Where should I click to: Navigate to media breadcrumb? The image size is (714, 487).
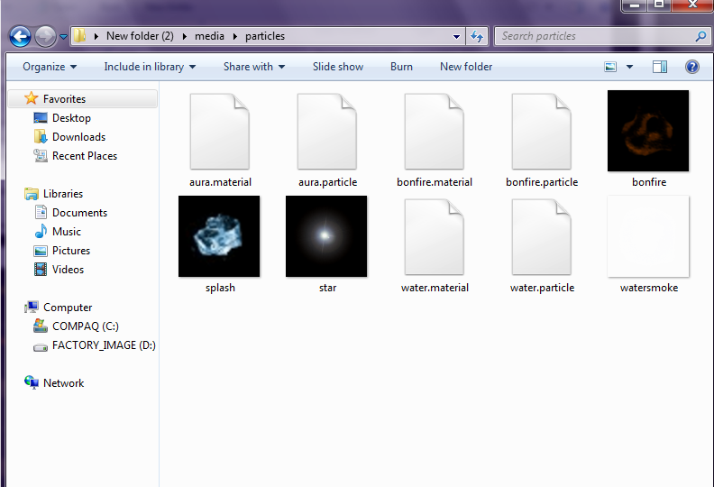pyautogui.click(x=209, y=36)
